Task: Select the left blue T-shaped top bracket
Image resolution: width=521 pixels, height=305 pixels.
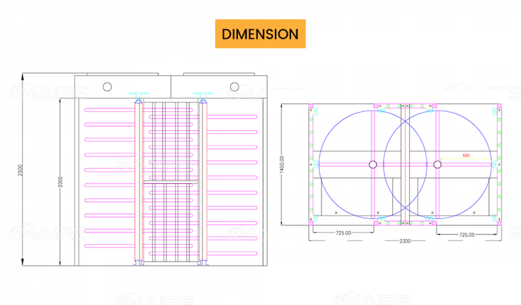Action: pyautogui.click(x=140, y=96)
